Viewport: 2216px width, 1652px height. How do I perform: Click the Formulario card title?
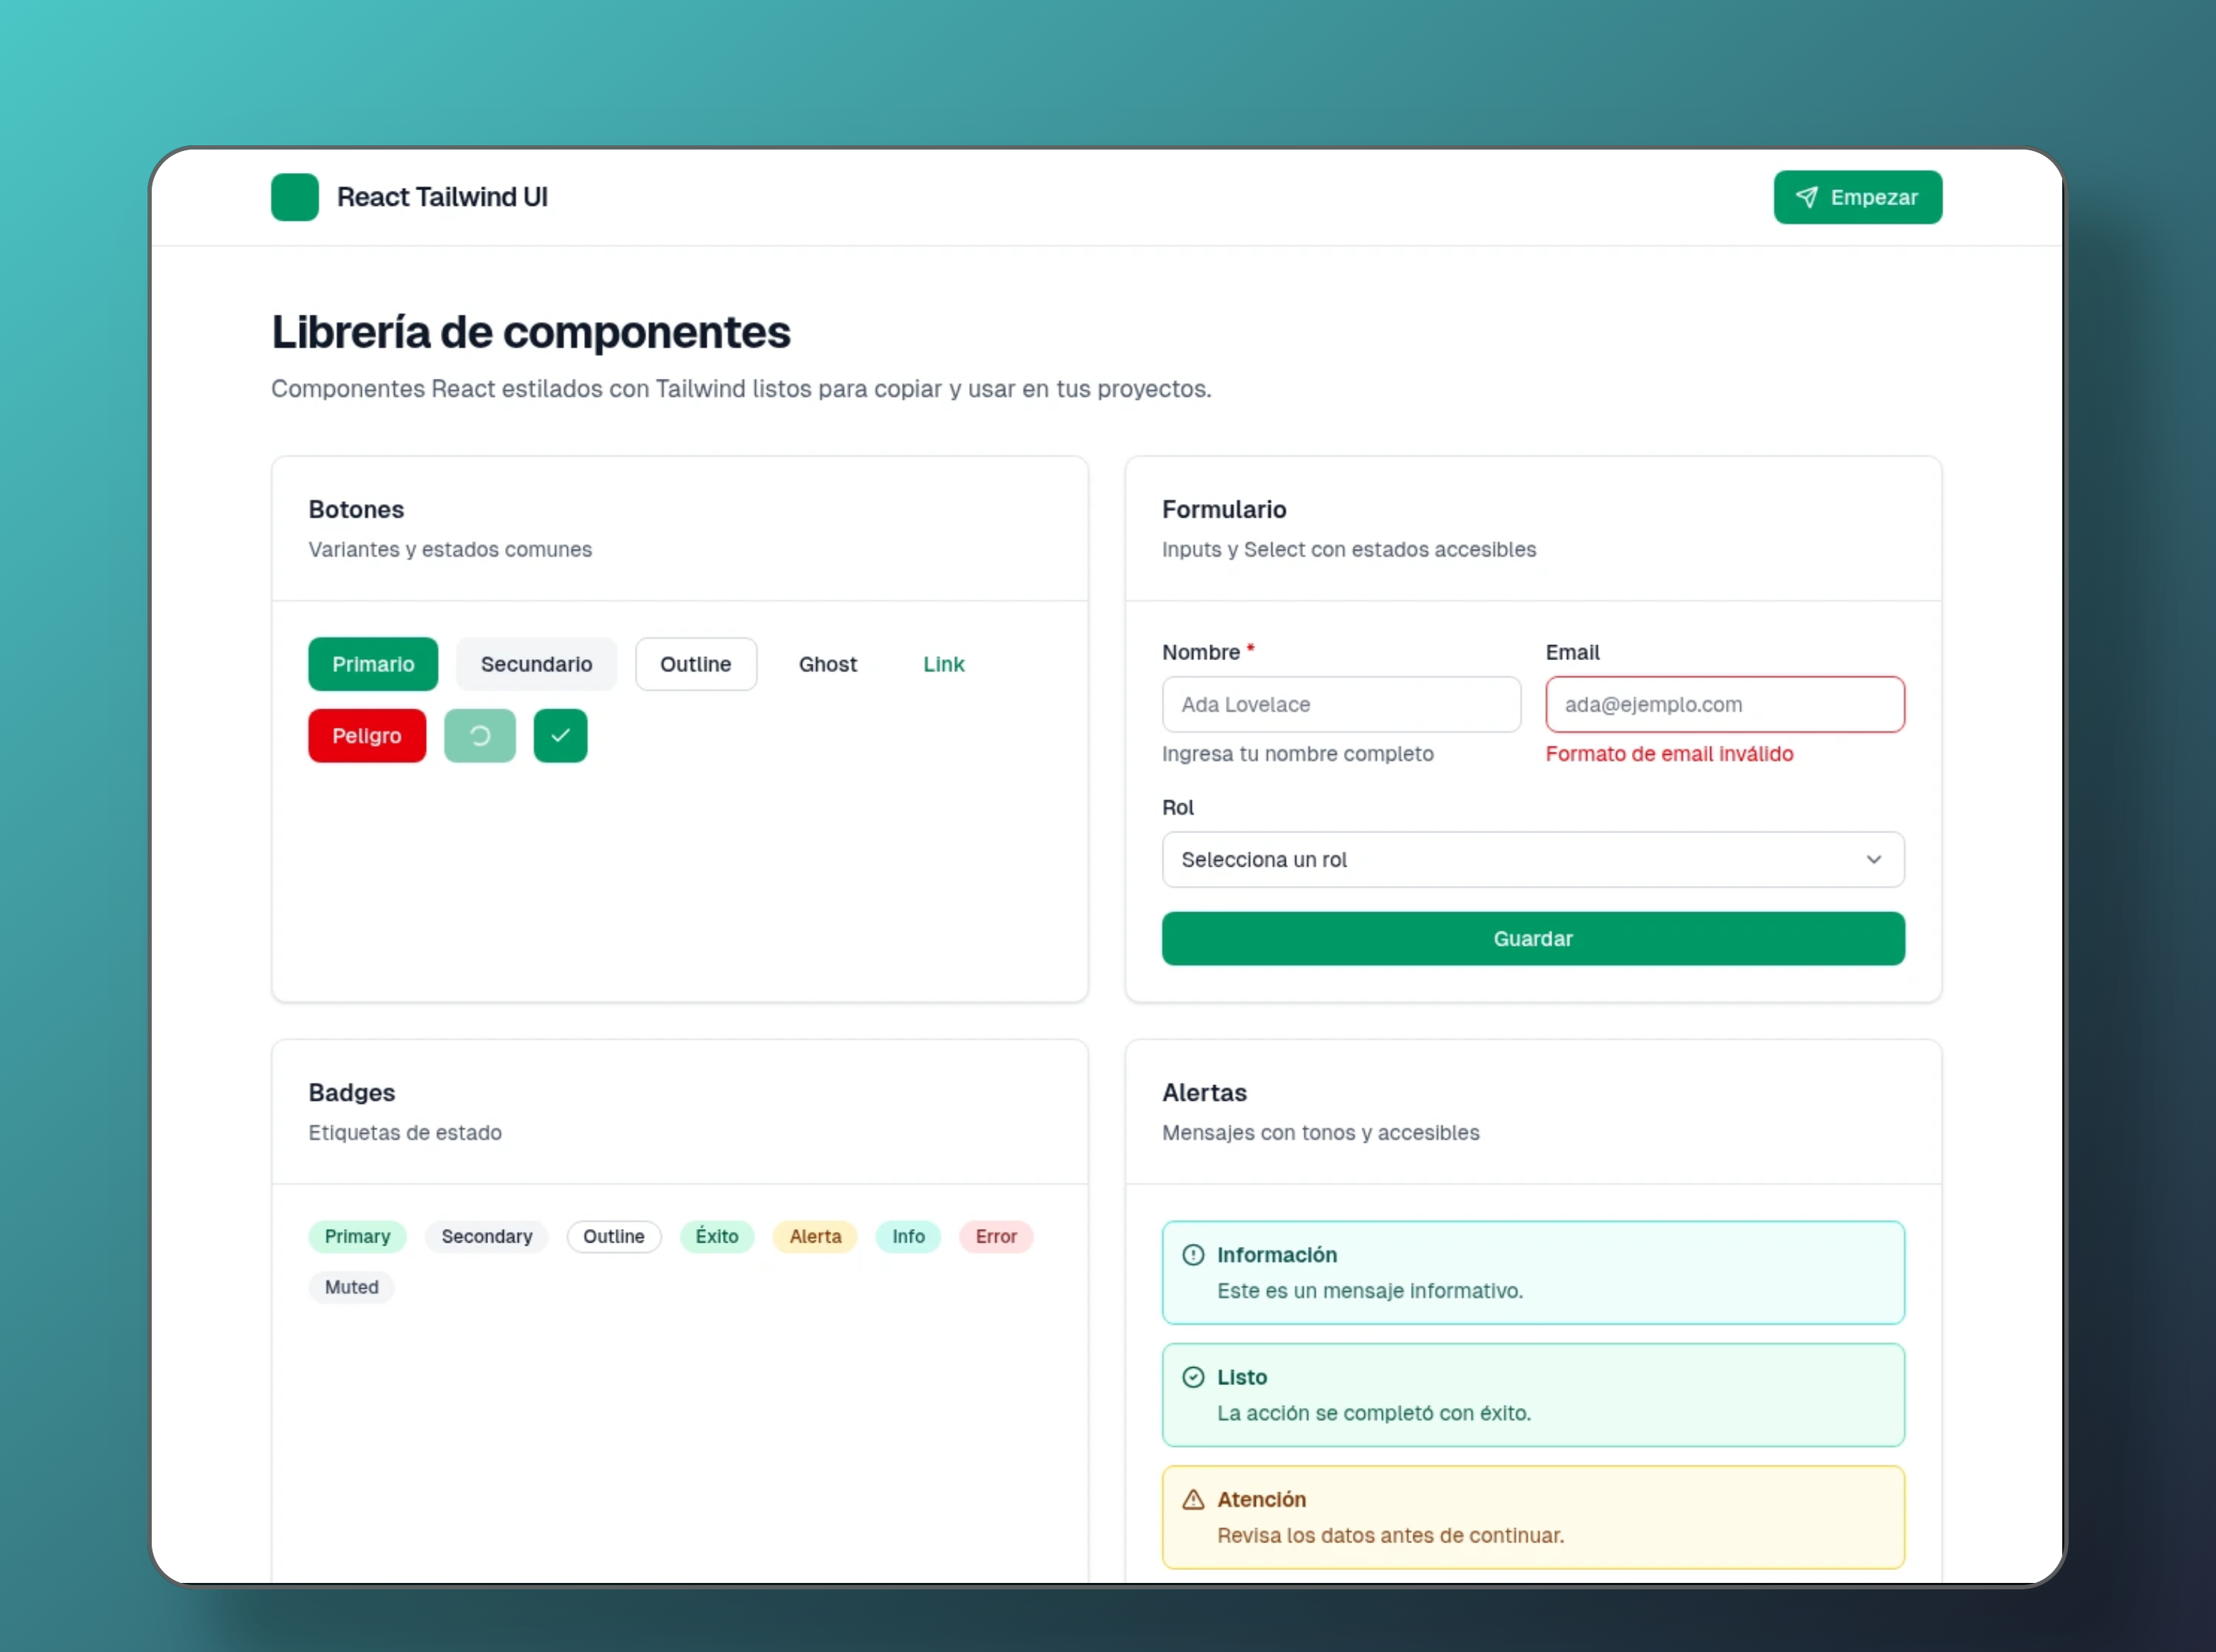[1224, 509]
